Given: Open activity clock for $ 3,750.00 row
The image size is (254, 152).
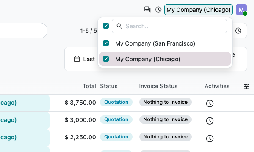Looking at the screenshot, I should (210, 103).
